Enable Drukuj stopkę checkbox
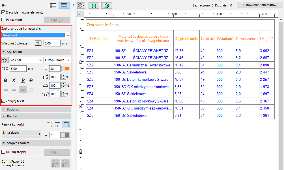The width and height of the screenshot is (284, 170). [x=3, y=152]
